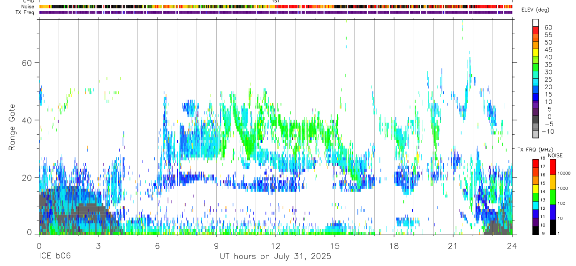576x266 pixels.
Task: Click the '20' tick label on the Range Gate axis
Action: pos(28,177)
